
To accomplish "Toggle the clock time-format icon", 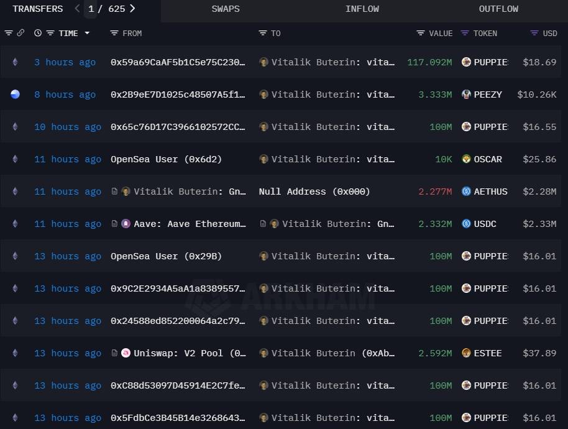I will (x=38, y=33).
